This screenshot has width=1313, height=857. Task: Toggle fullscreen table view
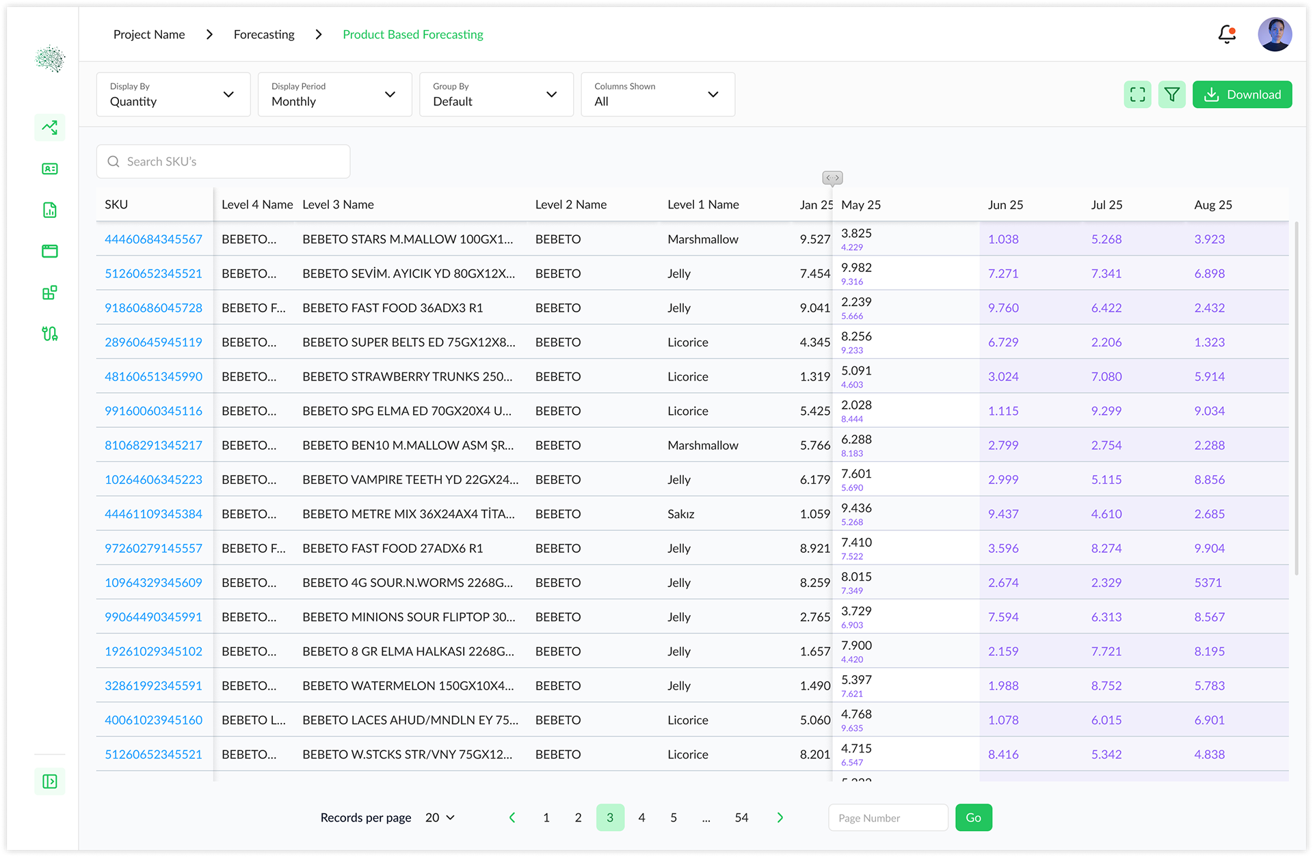pyautogui.click(x=1137, y=94)
